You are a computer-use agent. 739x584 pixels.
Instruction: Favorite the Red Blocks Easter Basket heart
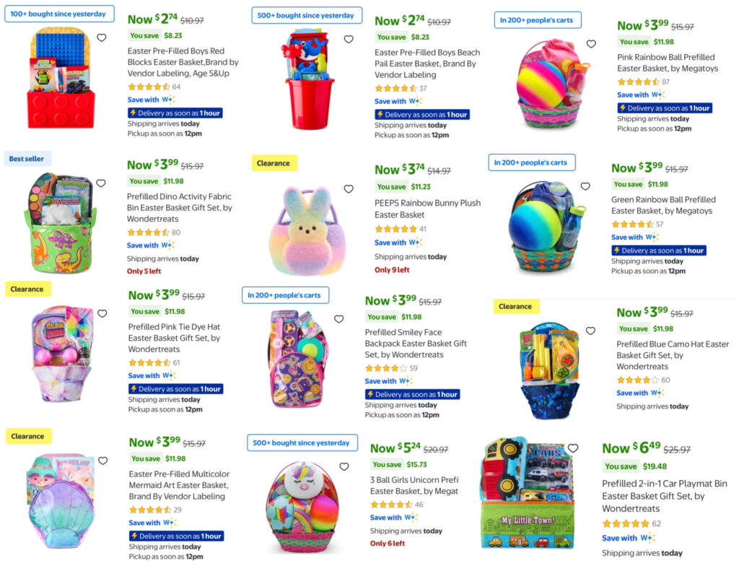point(101,38)
